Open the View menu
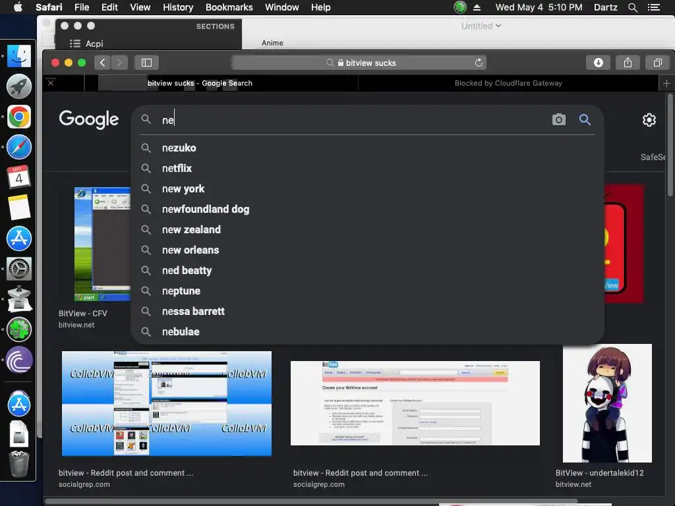Image resolution: width=675 pixels, height=506 pixels. (140, 7)
